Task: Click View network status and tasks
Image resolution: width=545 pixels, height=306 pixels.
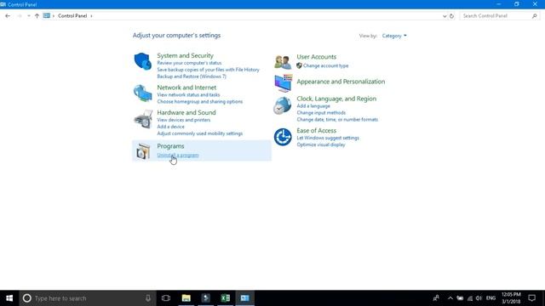Action: point(188,94)
